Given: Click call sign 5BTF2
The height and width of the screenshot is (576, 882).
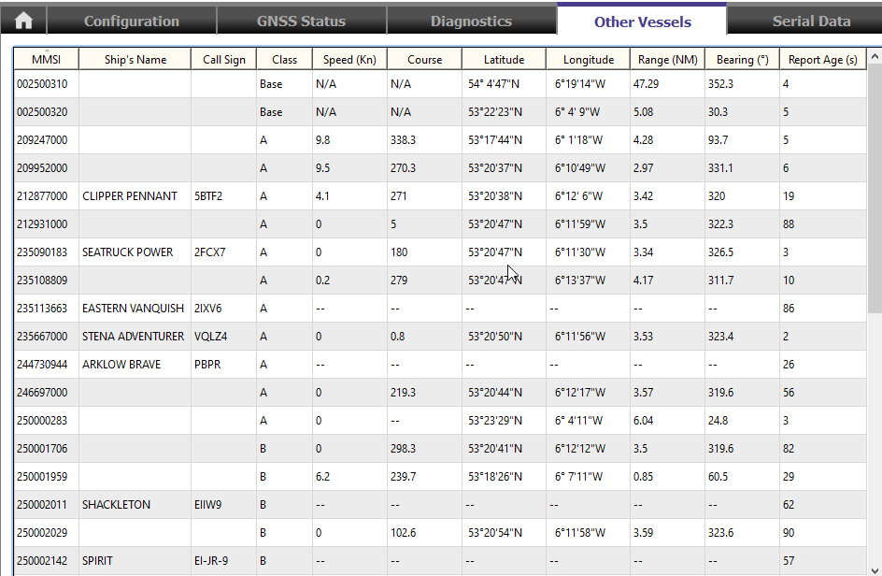Looking at the screenshot, I should point(208,196).
